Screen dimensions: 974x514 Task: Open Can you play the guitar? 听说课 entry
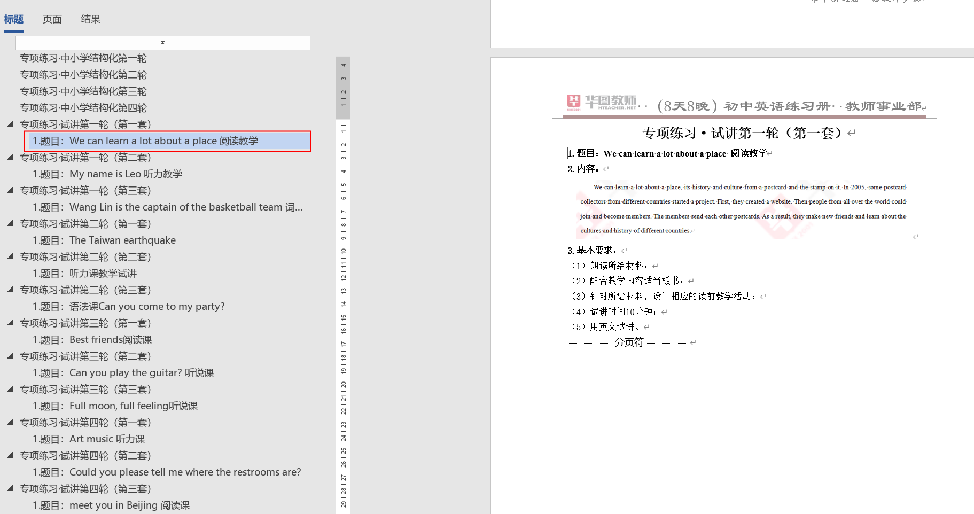click(123, 373)
